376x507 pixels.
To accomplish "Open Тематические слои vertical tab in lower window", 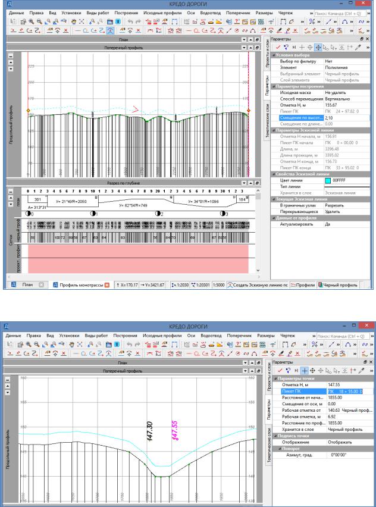I will (x=270, y=446).
